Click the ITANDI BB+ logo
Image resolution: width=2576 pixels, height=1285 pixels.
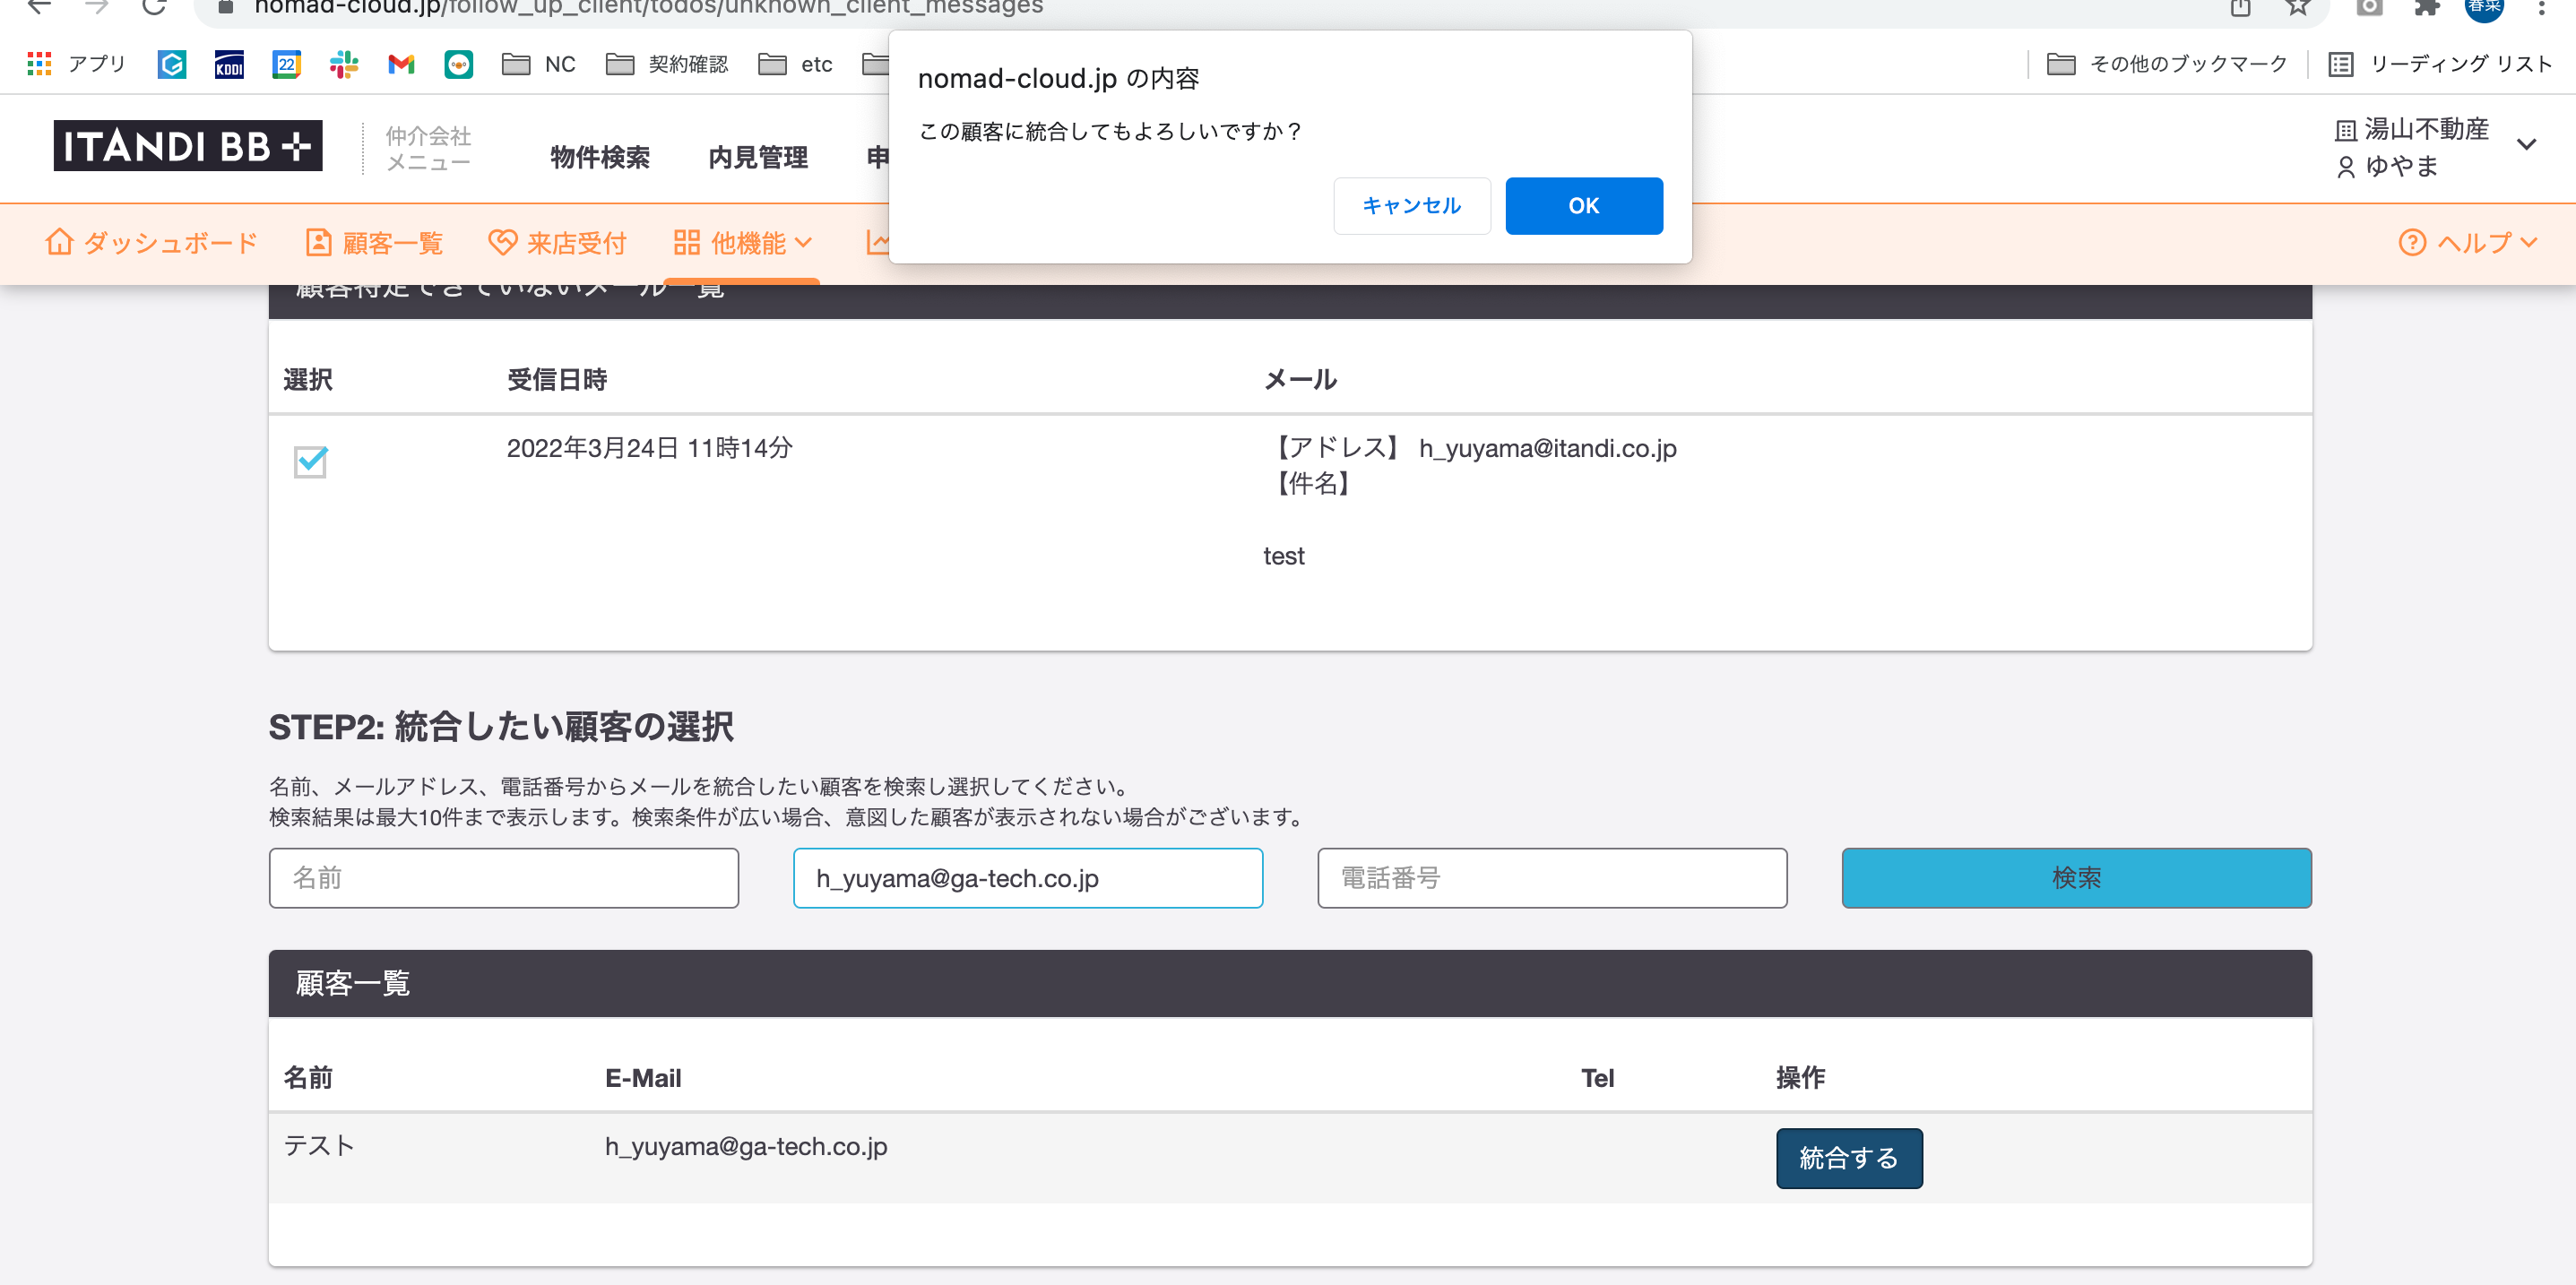pos(188,146)
